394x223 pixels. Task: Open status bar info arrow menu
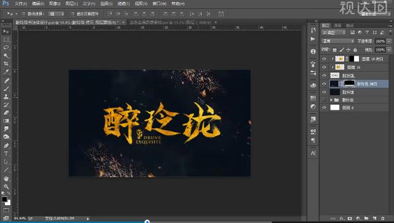87,219
